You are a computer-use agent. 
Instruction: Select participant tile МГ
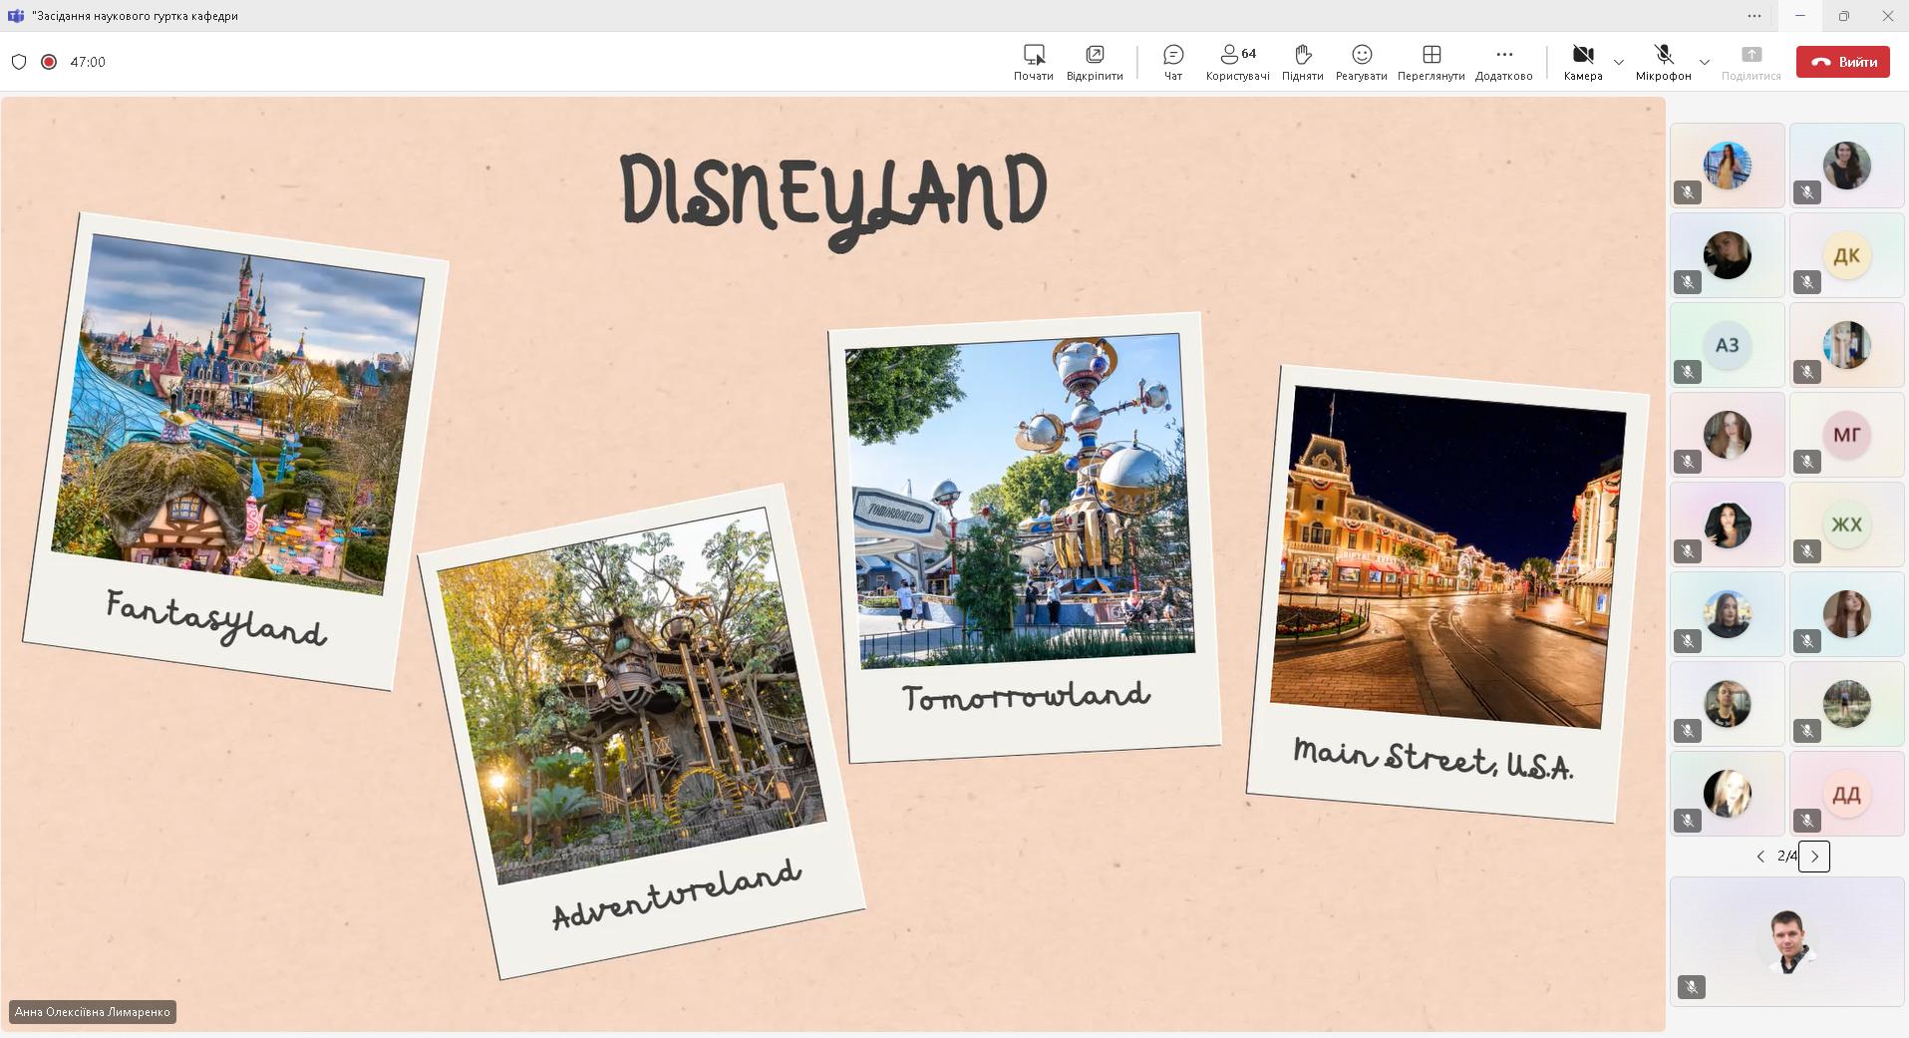click(x=1846, y=435)
